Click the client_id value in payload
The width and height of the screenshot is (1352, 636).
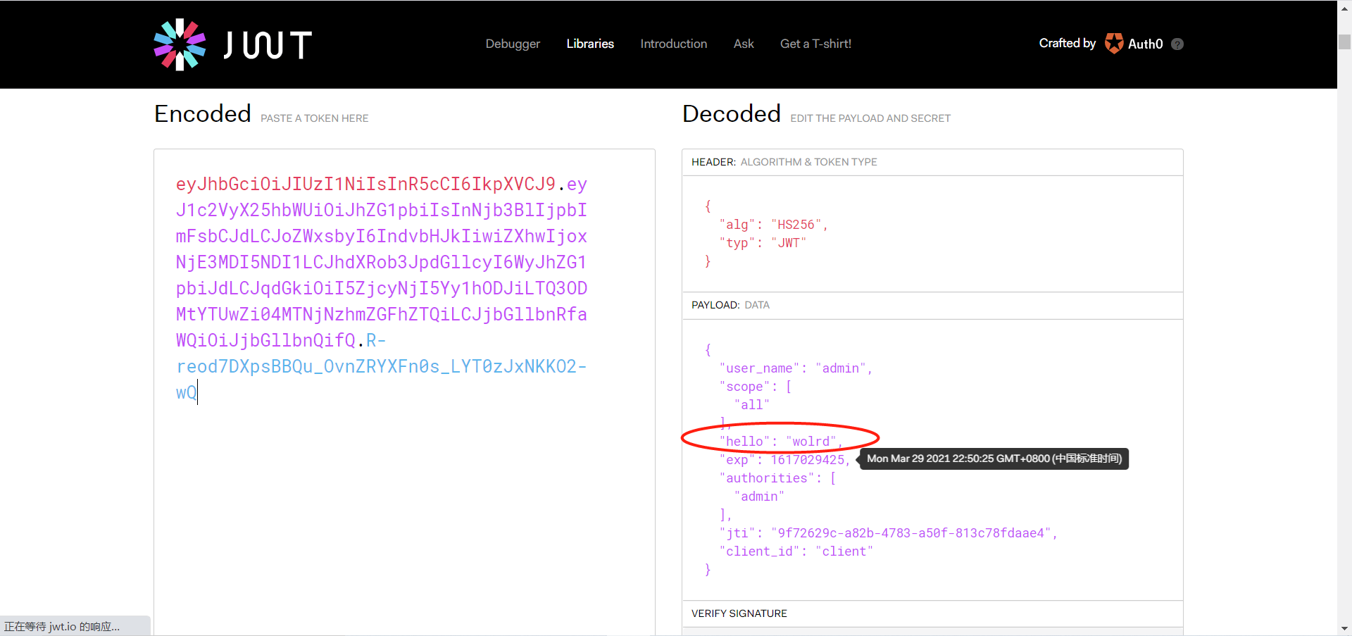pyautogui.click(x=844, y=551)
